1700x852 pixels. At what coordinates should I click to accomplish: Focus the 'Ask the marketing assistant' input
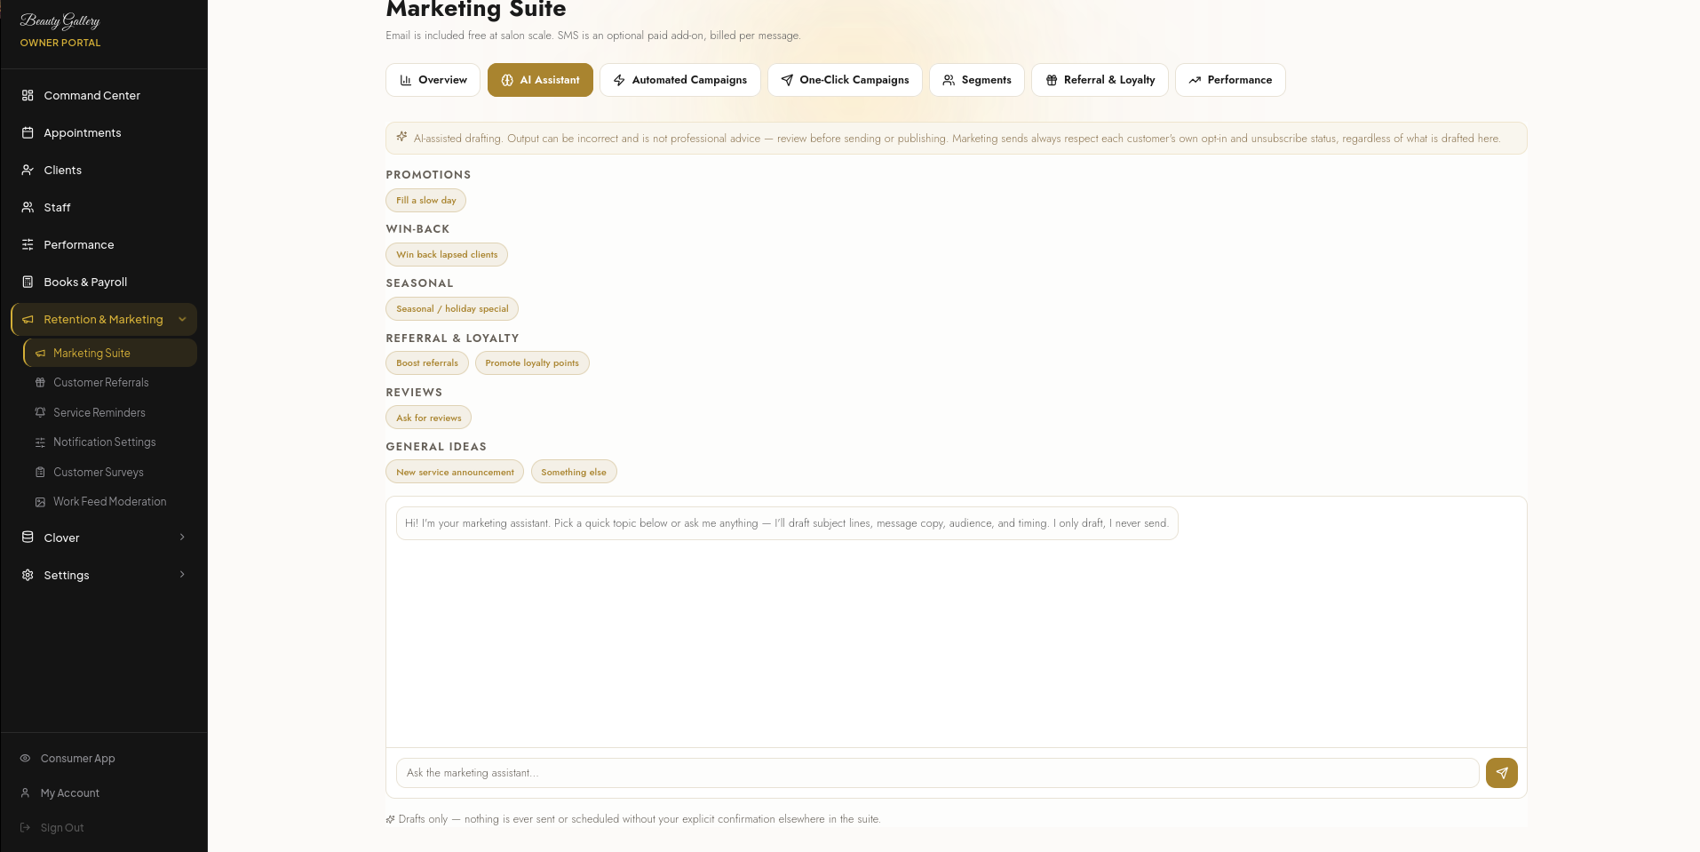point(937,773)
